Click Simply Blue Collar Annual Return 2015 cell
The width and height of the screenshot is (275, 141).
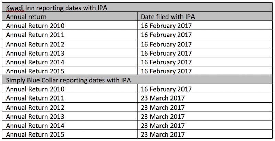(x=70, y=134)
